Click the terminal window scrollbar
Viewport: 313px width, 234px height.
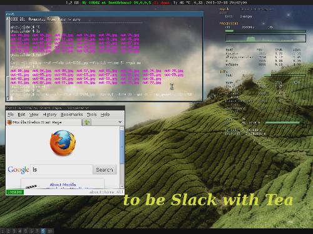pyautogui.click(x=8, y=59)
